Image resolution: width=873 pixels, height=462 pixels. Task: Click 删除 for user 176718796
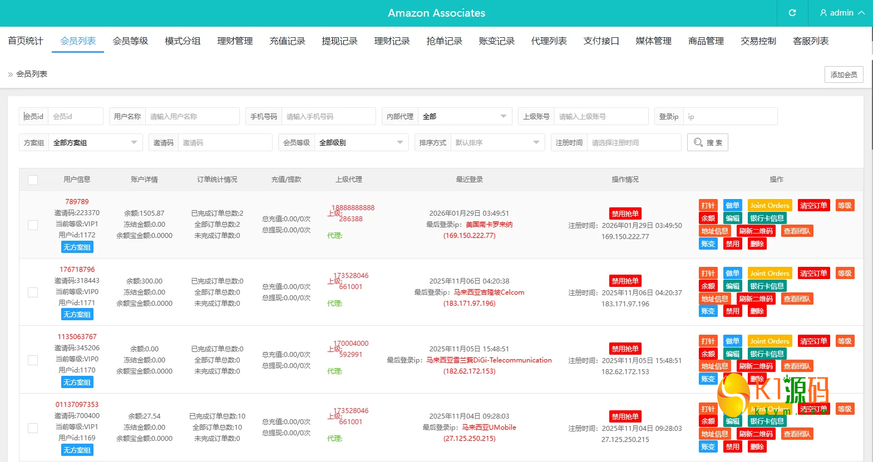point(757,311)
